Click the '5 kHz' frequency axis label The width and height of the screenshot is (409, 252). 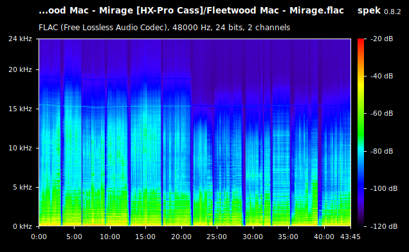click(x=23, y=187)
